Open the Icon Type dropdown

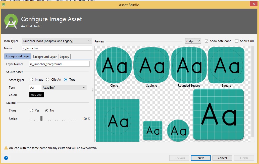pos(57,41)
